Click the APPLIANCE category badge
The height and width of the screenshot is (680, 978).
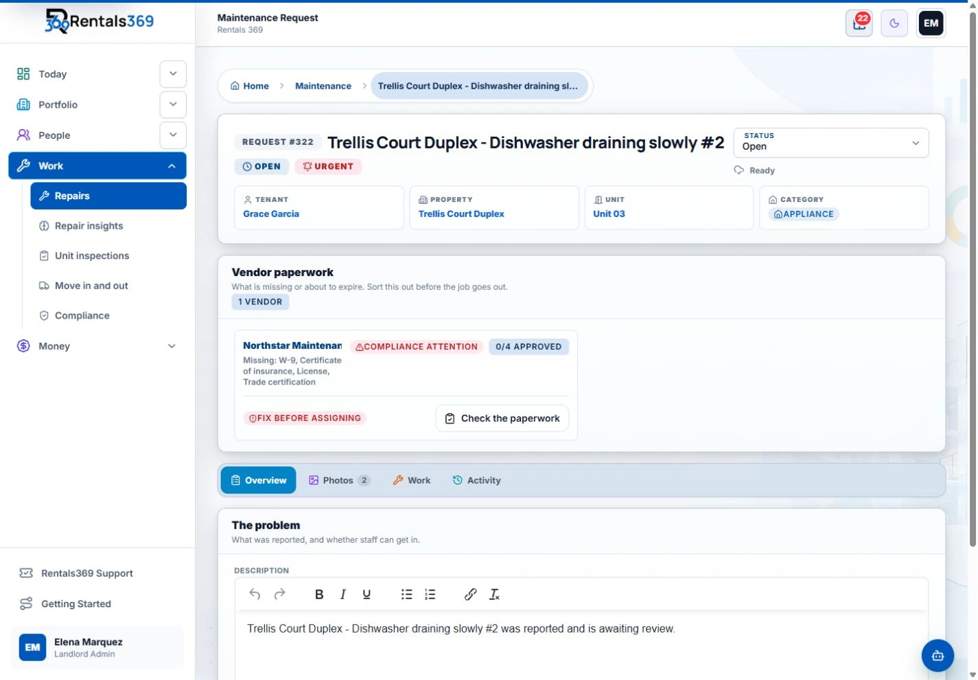[x=804, y=214]
